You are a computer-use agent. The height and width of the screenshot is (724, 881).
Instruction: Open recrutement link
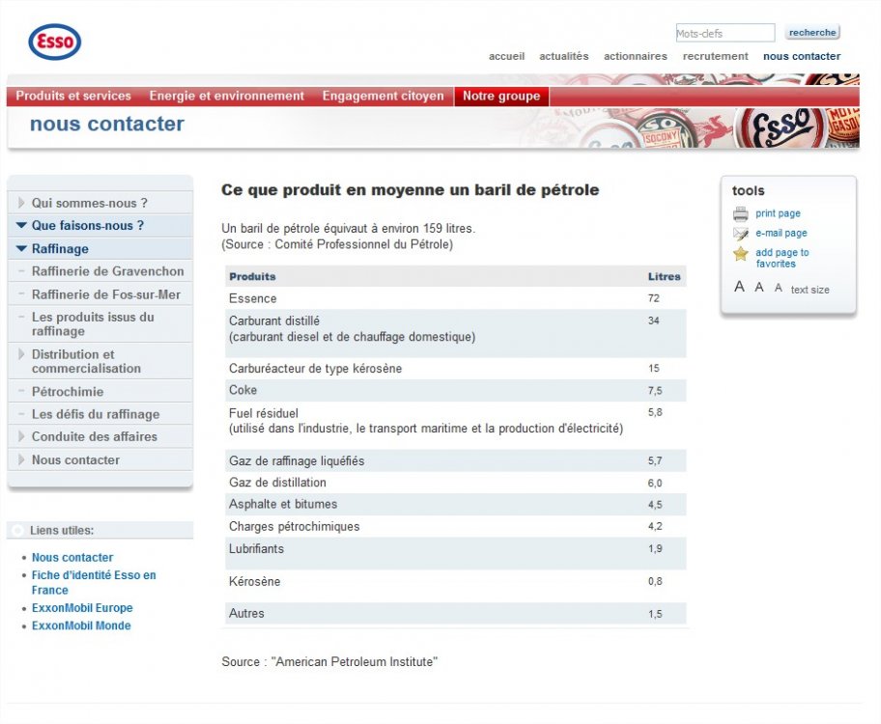(x=715, y=56)
